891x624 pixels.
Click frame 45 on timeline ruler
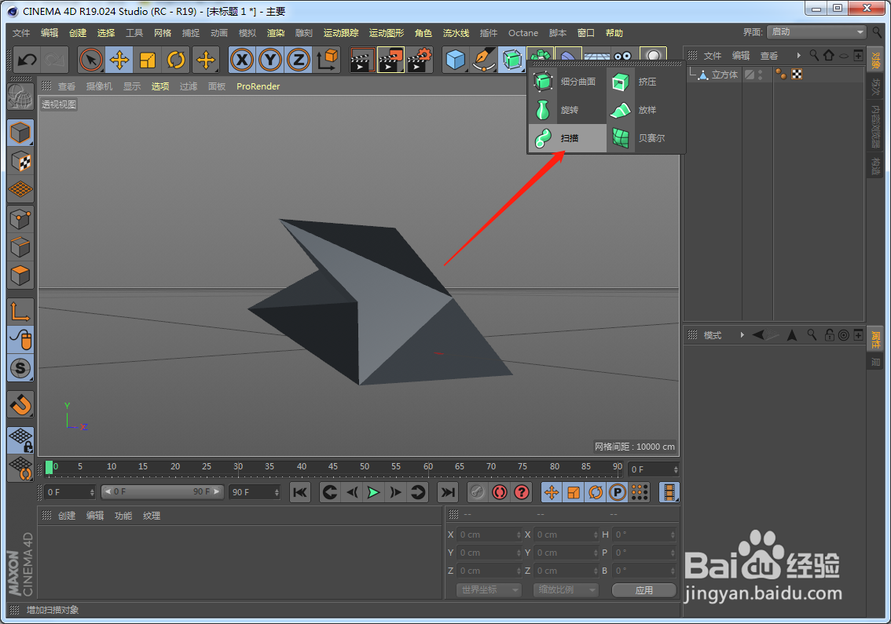[333, 467]
